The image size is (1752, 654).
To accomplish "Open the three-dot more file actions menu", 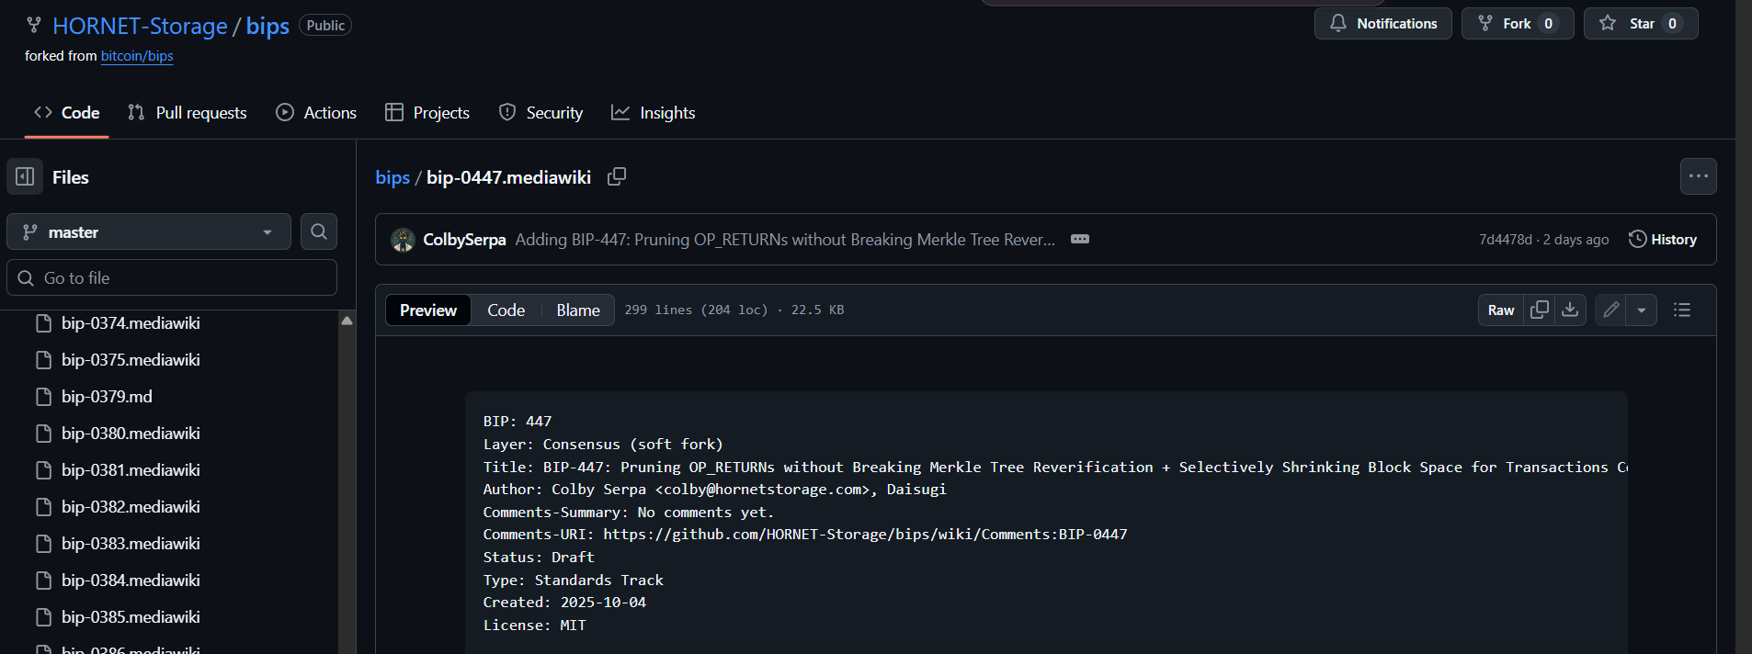I will click(x=1698, y=176).
